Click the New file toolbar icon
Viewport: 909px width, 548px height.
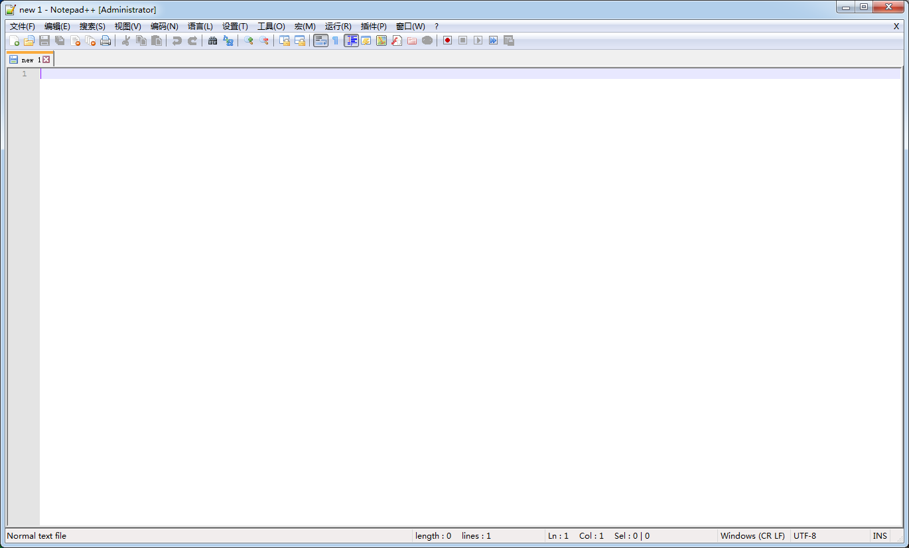pyautogui.click(x=14, y=40)
